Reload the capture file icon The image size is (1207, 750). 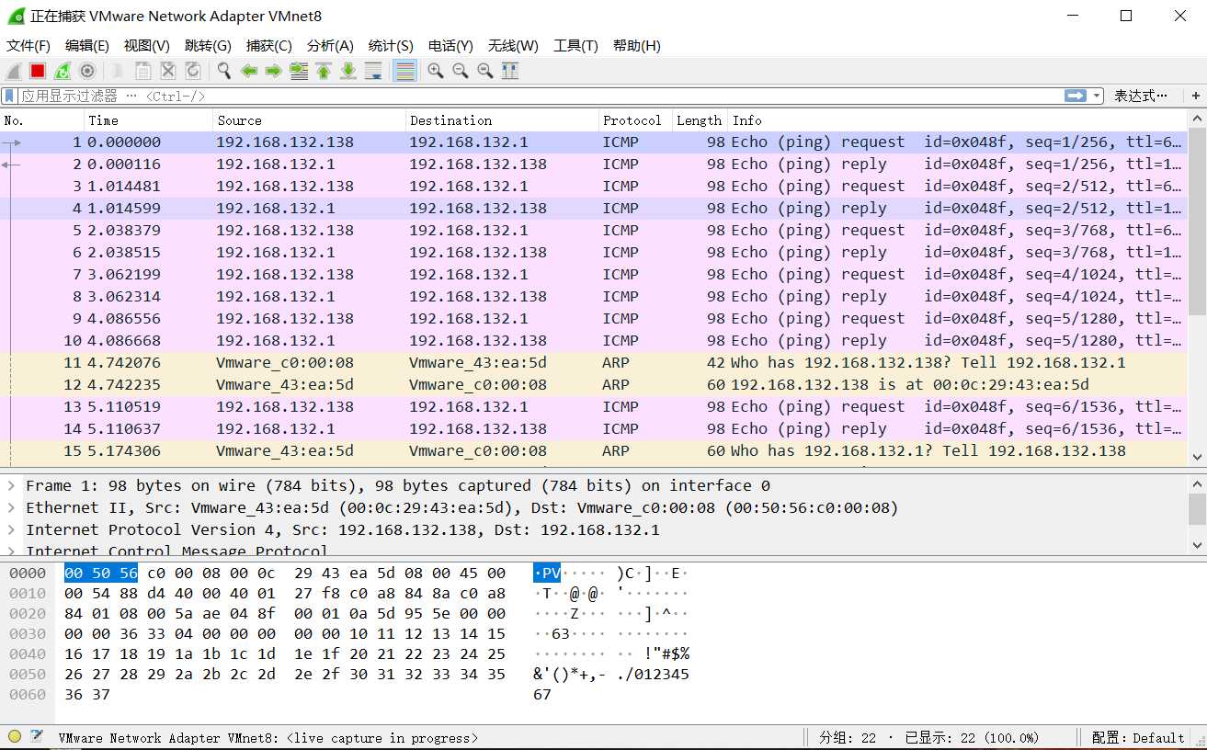pyautogui.click(x=193, y=71)
